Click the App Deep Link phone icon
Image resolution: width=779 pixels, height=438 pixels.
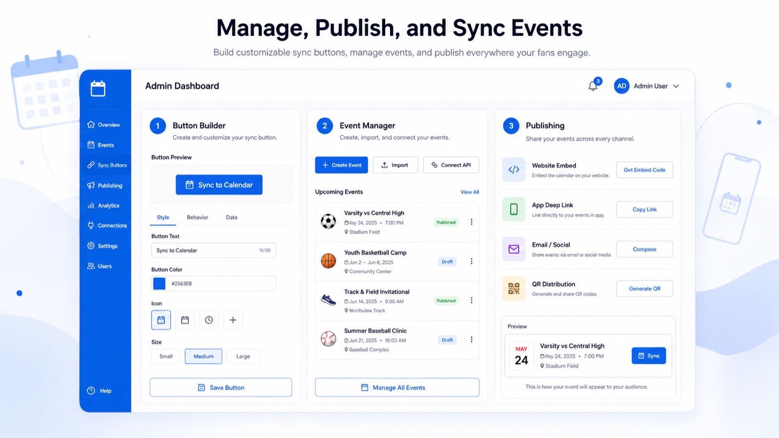coord(514,209)
